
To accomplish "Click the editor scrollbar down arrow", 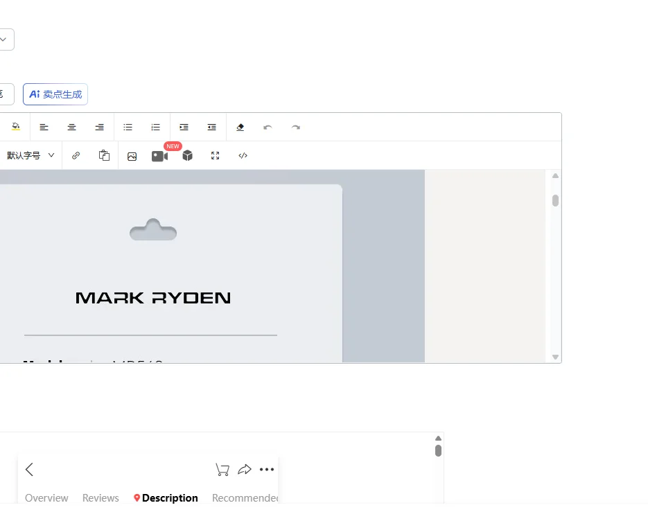I will point(555,357).
